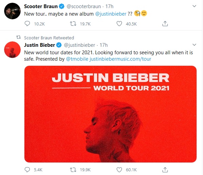
Task: Retweet Scooter Braun's new tour tweet
Action: [x=73, y=24]
